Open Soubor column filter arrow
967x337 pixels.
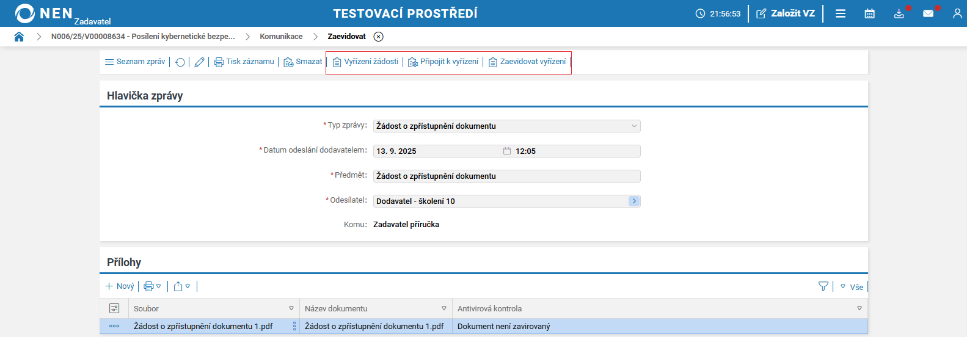291,308
